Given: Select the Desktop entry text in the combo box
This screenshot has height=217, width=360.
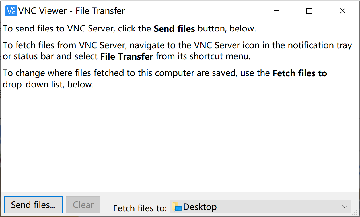Looking at the screenshot, I should (200, 207).
